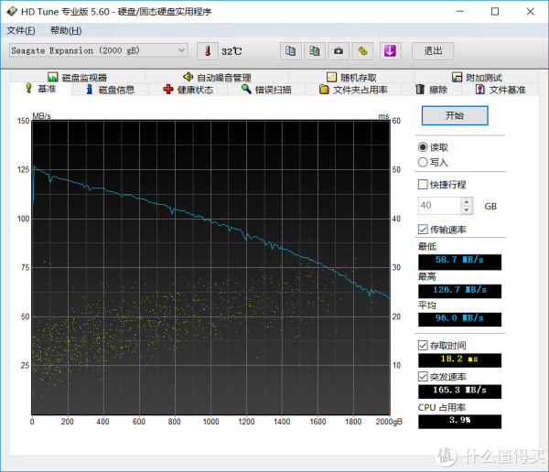The image size is (549, 472).
Task: Open the 健康状态 tab with red cross icon
Action: point(188,90)
